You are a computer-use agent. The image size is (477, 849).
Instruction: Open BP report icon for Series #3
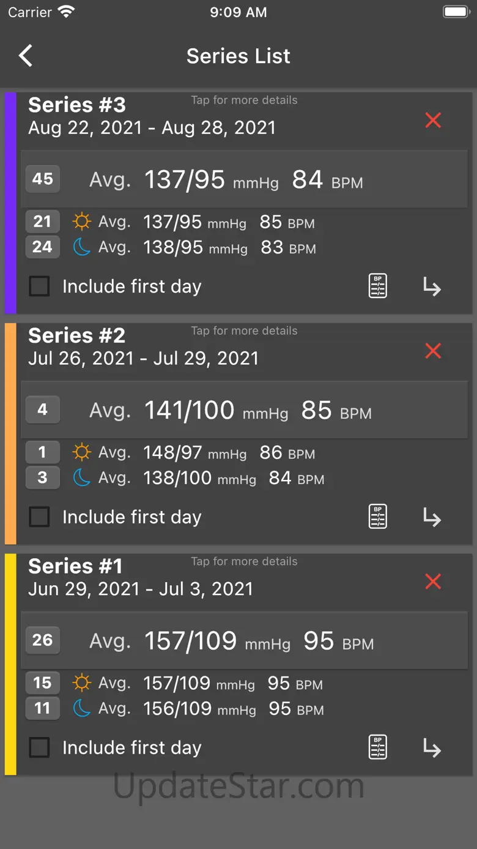(x=378, y=286)
